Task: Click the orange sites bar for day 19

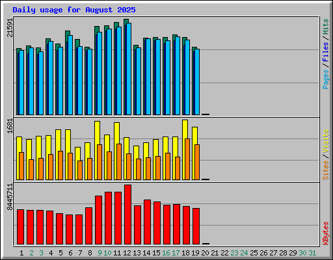Action: (x=197, y=162)
